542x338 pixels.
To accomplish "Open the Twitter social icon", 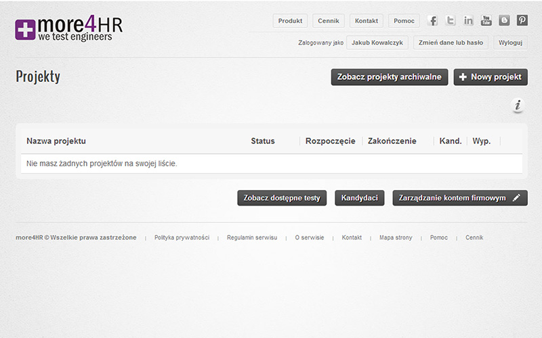I will click(451, 21).
